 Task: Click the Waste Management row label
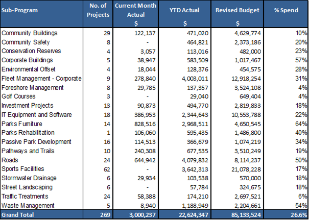[x=27, y=205]
